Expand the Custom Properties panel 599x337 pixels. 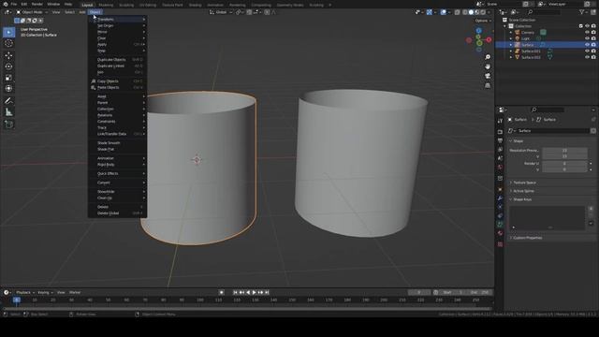pyautogui.click(x=527, y=238)
